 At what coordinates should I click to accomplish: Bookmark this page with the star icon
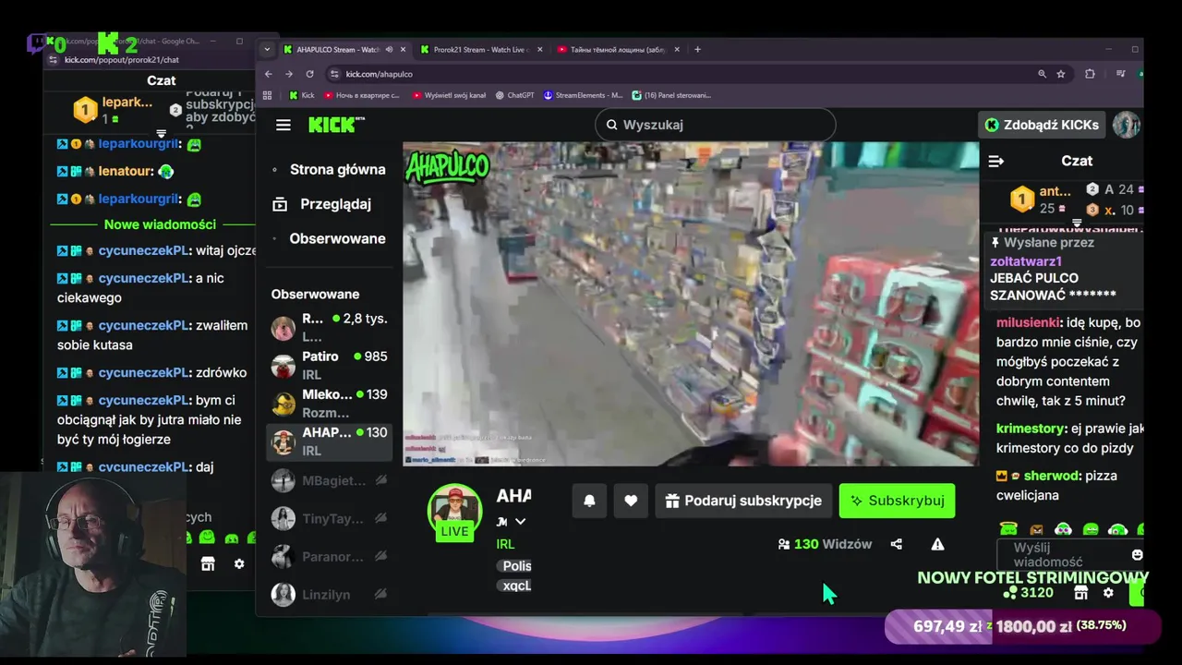point(1061,74)
